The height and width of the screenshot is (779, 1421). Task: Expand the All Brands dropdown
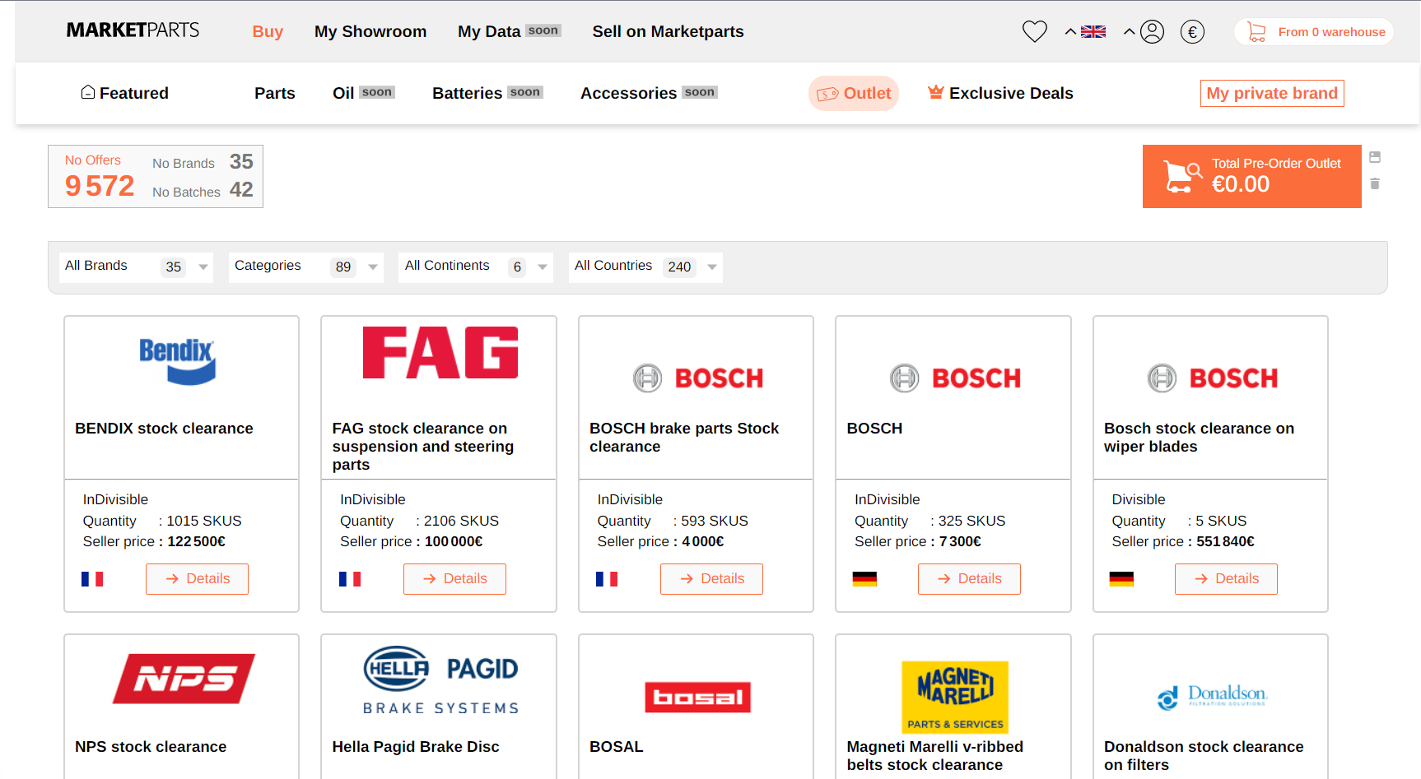(136, 267)
